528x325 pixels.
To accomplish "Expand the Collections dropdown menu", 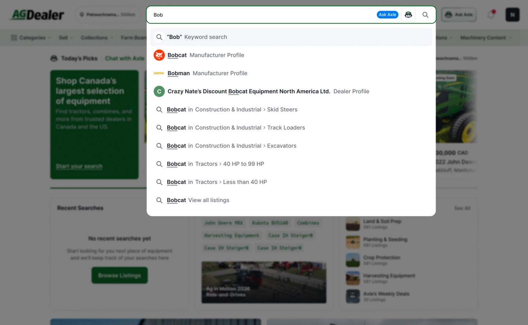I will (x=97, y=38).
